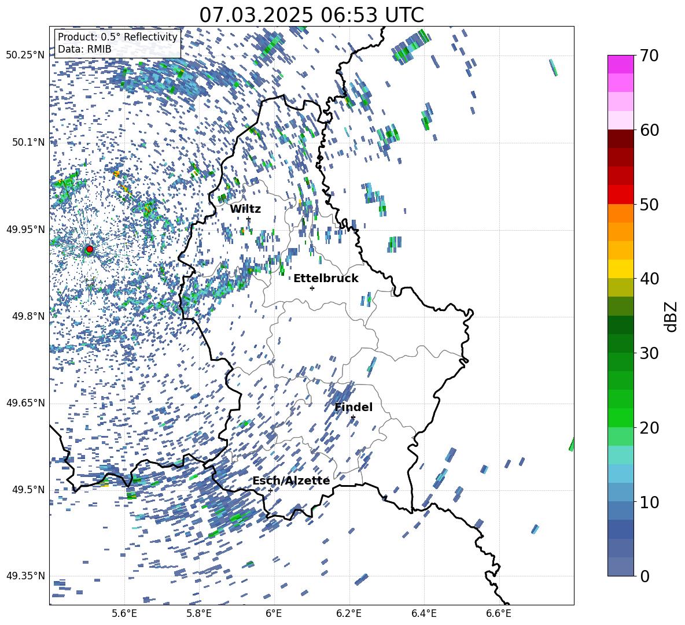Click the 49.5°N latitude label
The image size is (685, 625).
click(x=29, y=489)
